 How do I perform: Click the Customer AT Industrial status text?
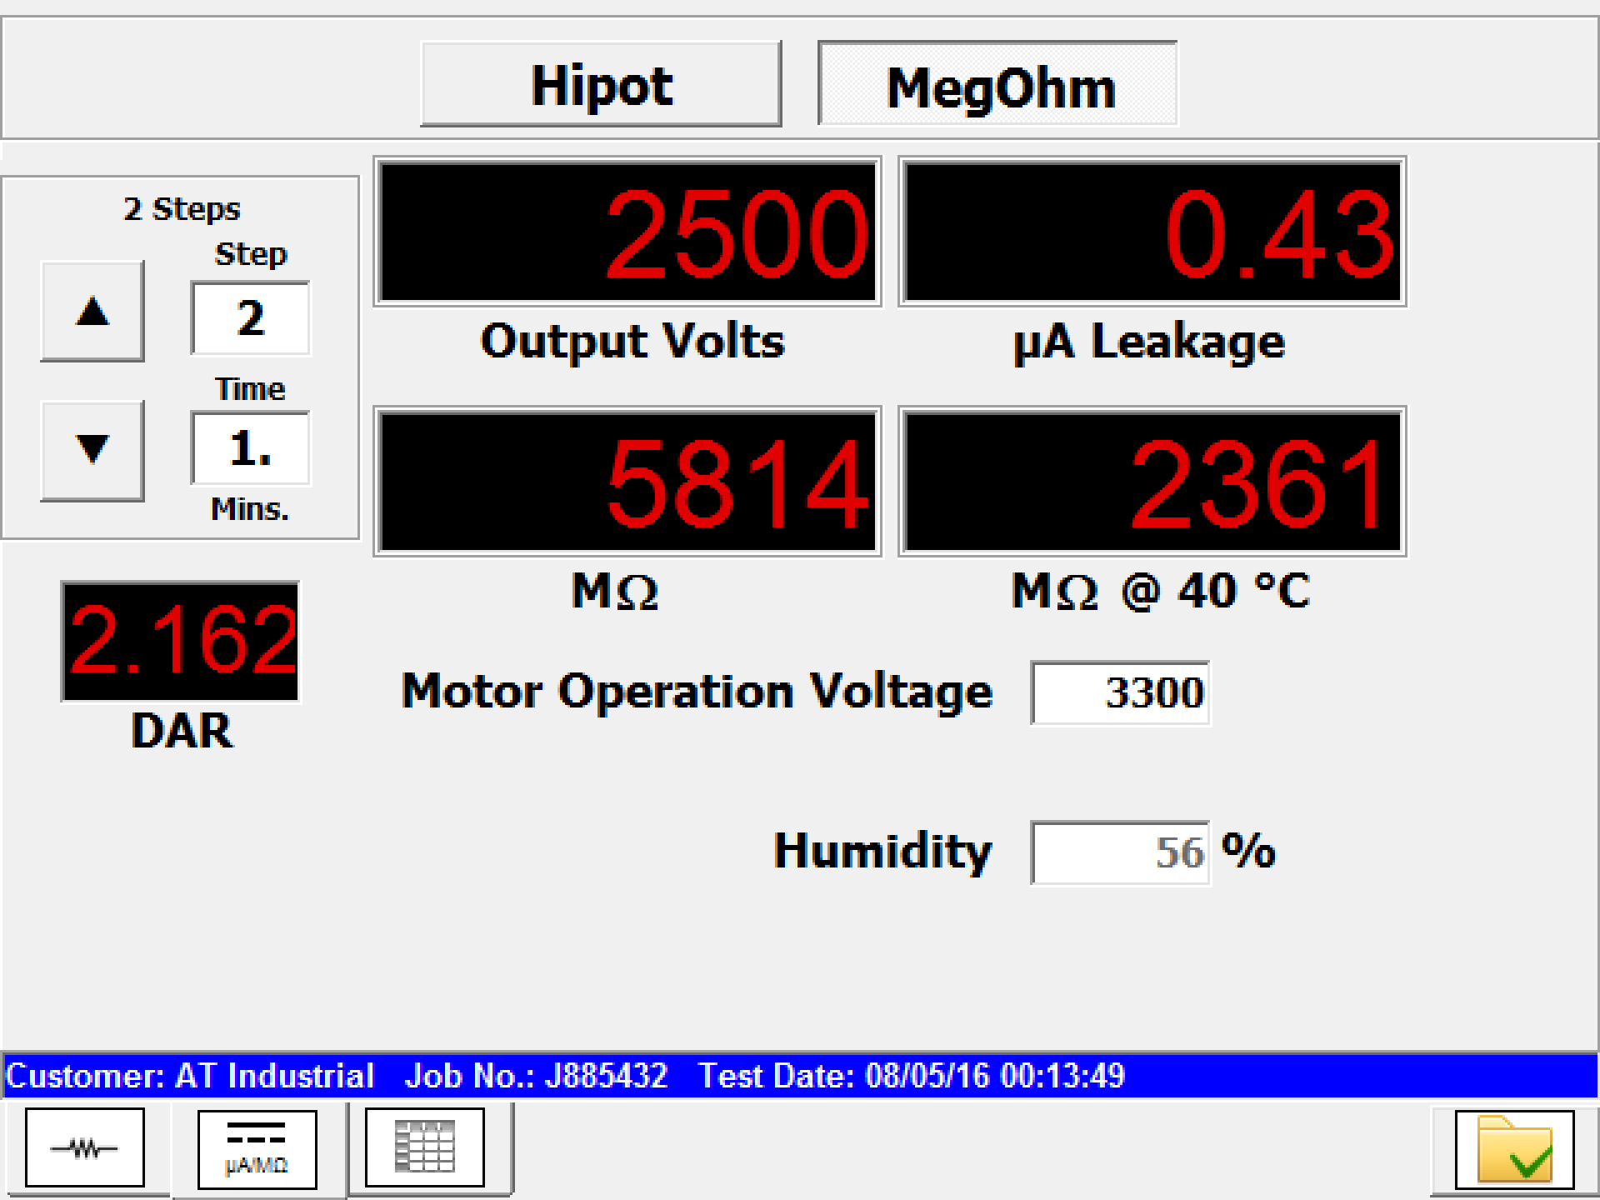point(190,1076)
